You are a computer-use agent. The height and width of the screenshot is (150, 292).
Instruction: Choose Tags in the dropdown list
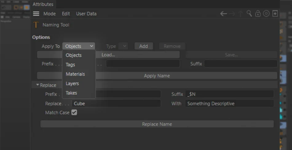tap(79, 65)
